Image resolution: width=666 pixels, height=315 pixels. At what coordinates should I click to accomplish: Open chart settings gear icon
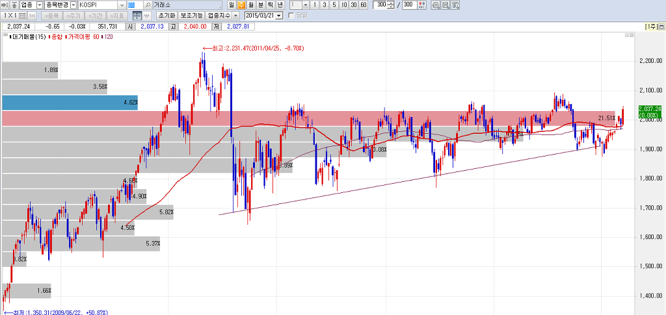(x=435, y=5)
